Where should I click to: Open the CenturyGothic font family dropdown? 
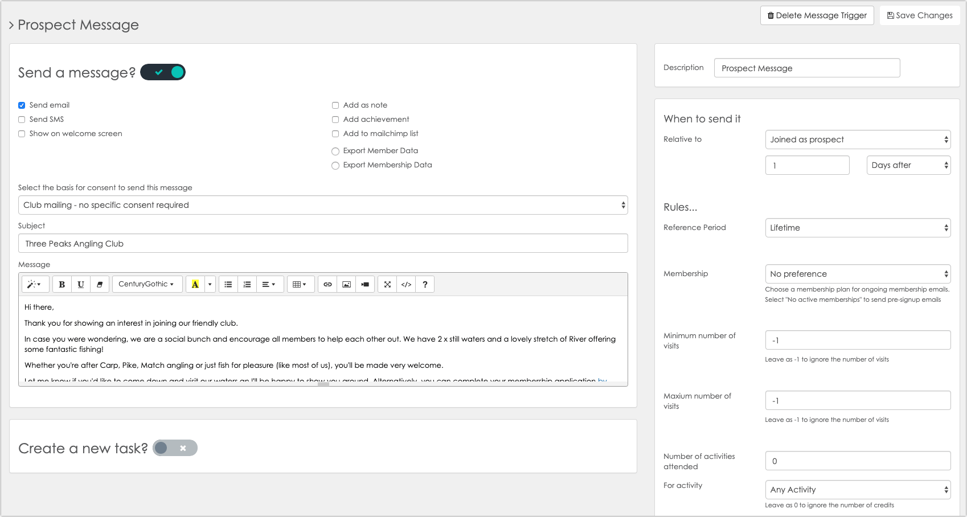click(x=146, y=284)
